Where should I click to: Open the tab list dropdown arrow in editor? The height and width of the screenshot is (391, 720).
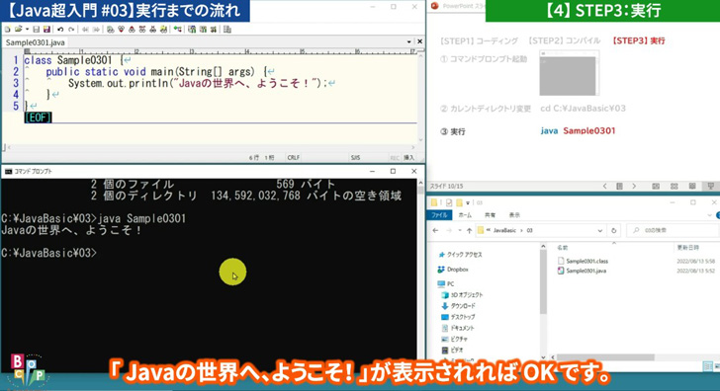click(408, 41)
